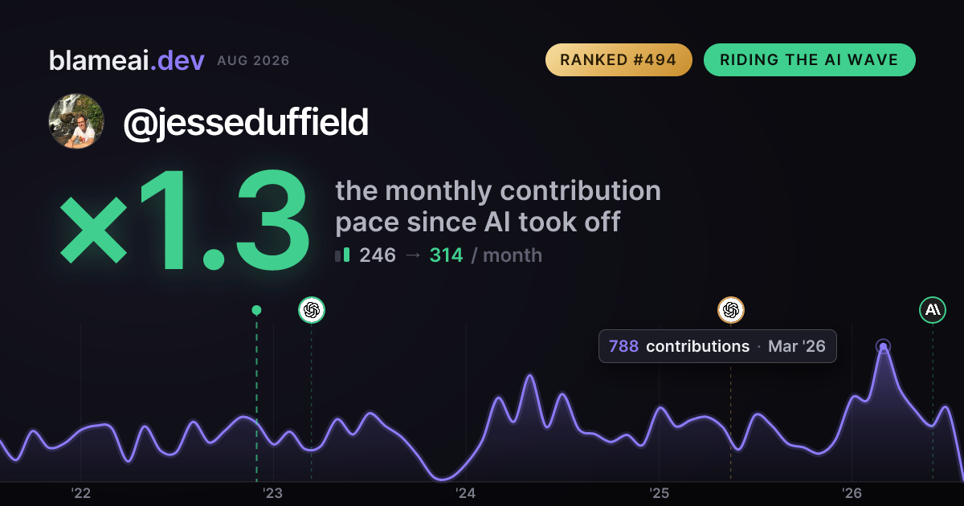Select the '23 year label on axis
Viewport: 964px width, 506px height.
click(273, 492)
